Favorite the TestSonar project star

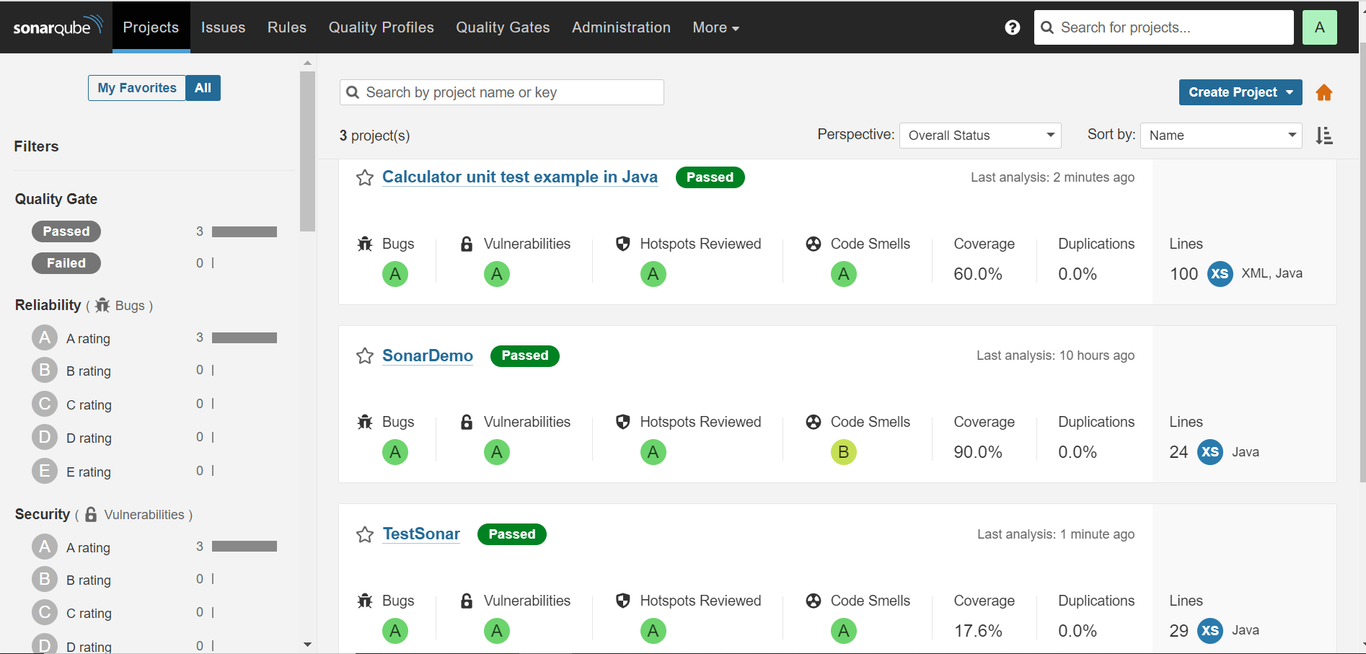pyautogui.click(x=365, y=534)
